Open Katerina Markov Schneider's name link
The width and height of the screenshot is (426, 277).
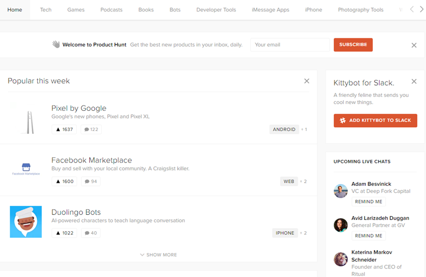pos(372,256)
